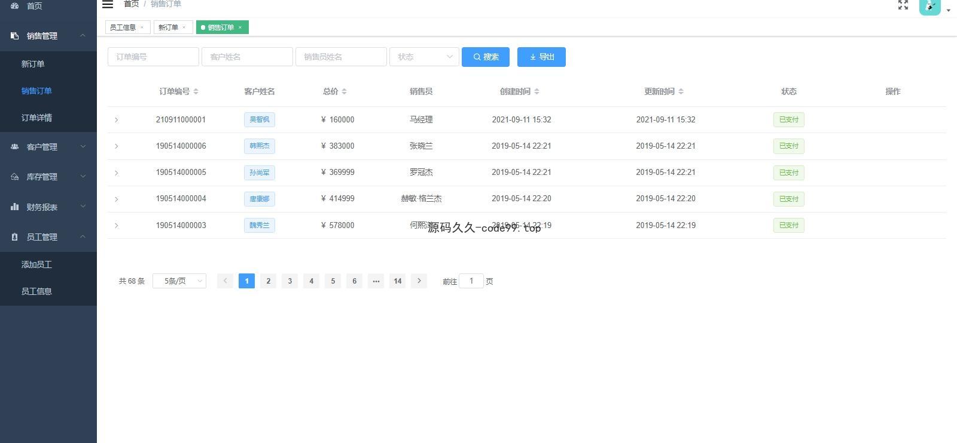Image resolution: width=957 pixels, height=443 pixels.
Task: Click the 首页 dashboard icon in sidebar
Action: pyautogui.click(x=15, y=5)
